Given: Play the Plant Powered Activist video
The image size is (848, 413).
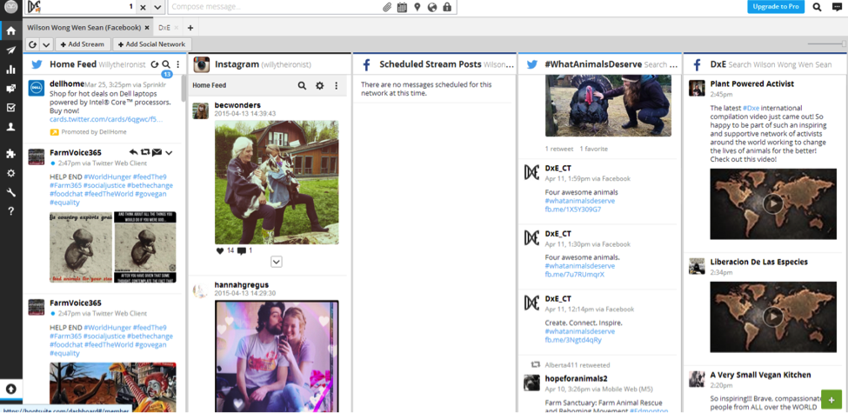Looking at the screenshot, I should [x=773, y=203].
